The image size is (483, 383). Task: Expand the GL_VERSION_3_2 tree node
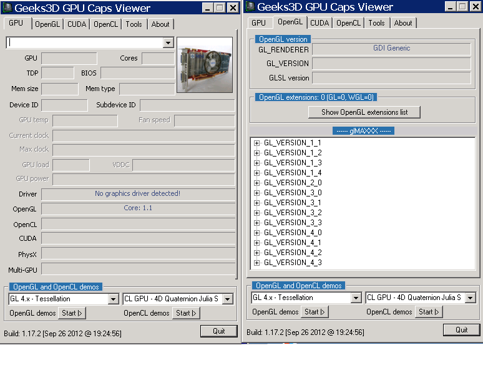tap(256, 213)
